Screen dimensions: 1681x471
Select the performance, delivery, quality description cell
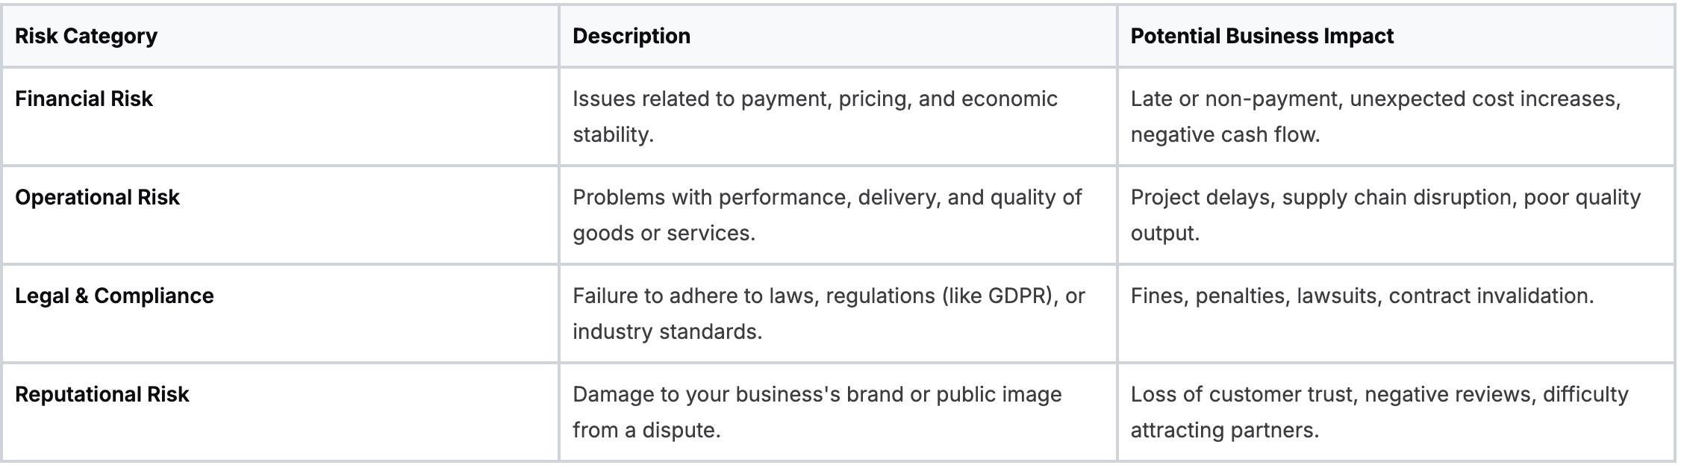point(826,215)
